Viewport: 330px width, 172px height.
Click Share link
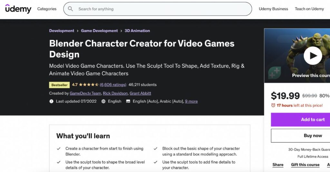coord(278,165)
